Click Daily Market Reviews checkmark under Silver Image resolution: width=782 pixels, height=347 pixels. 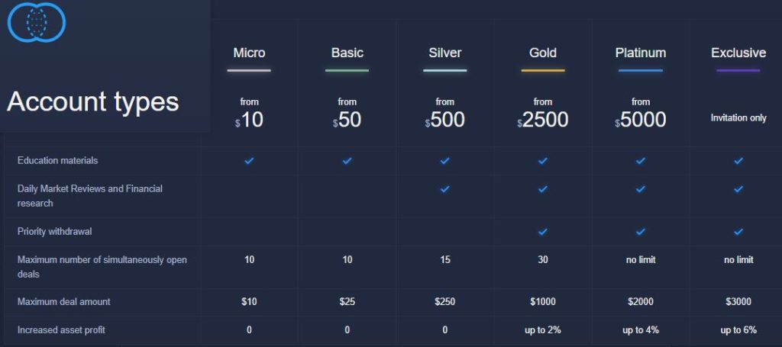click(x=445, y=189)
